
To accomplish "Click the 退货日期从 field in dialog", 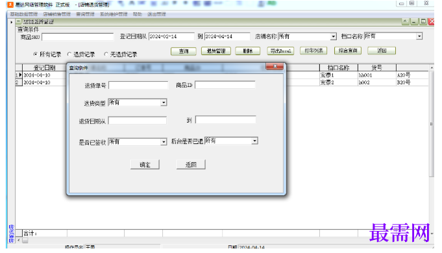I will (x=138, y=121).
